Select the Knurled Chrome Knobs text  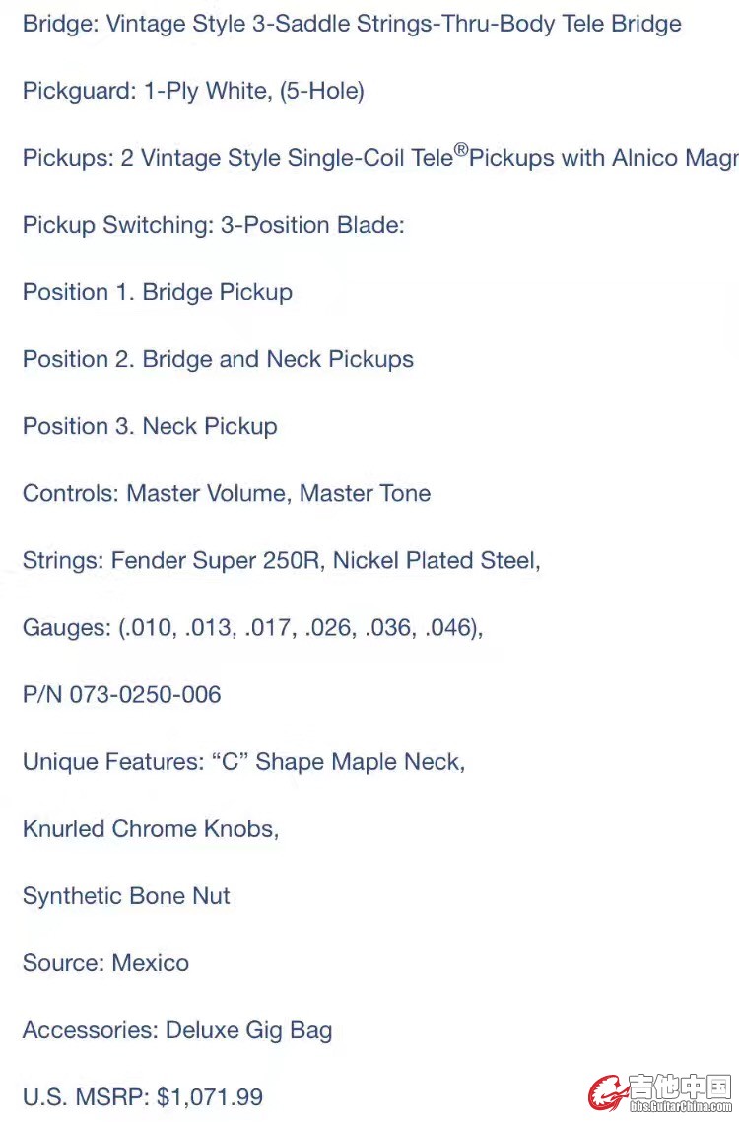point(151,828)
